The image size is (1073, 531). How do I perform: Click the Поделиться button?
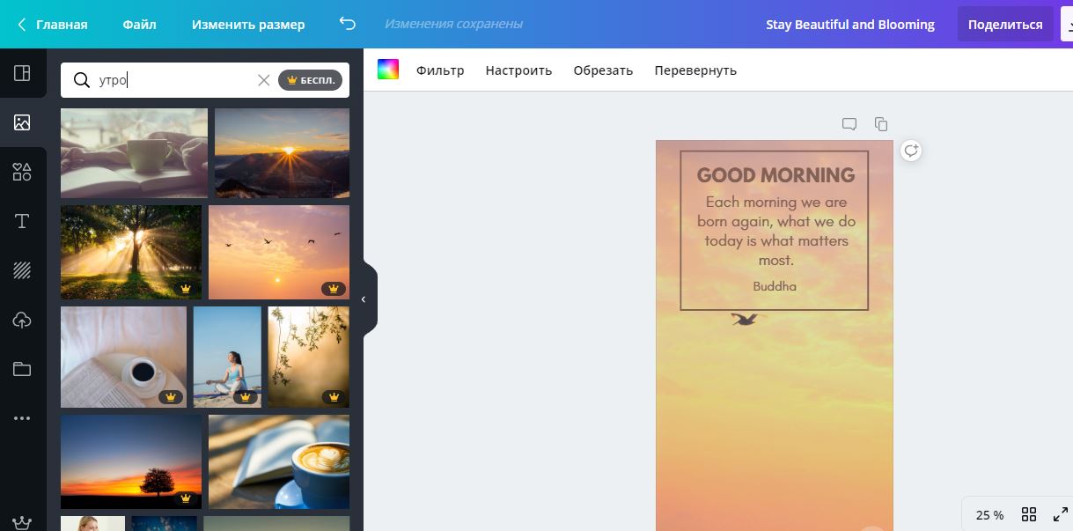tap(1004, 25)
